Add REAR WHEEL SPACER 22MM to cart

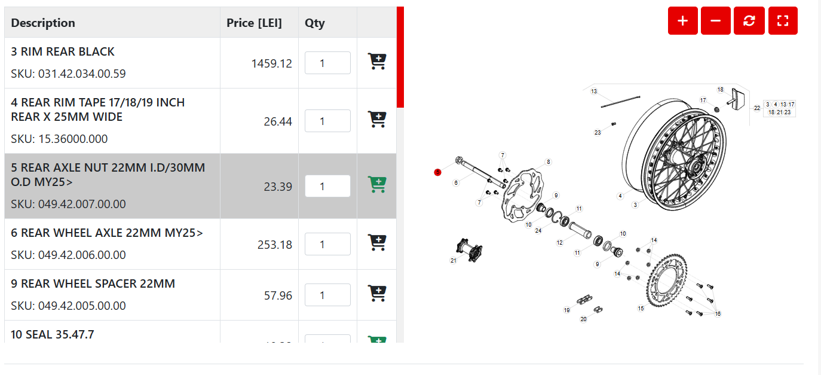pos(376,294)
